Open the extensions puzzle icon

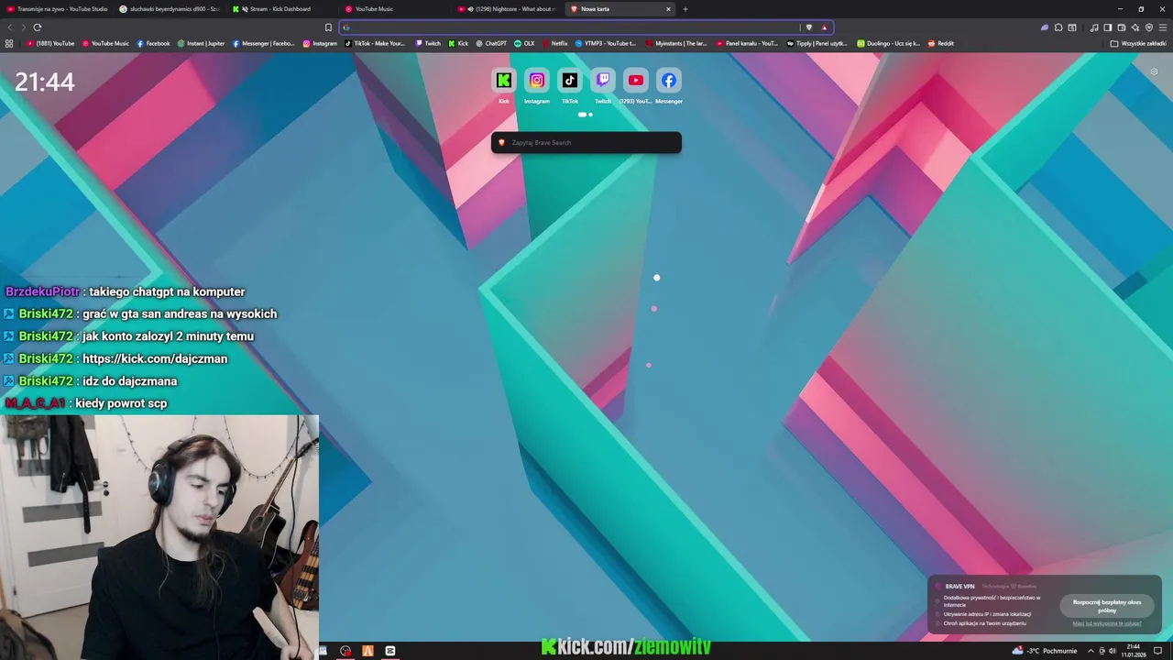click(x=1058, y=27)
